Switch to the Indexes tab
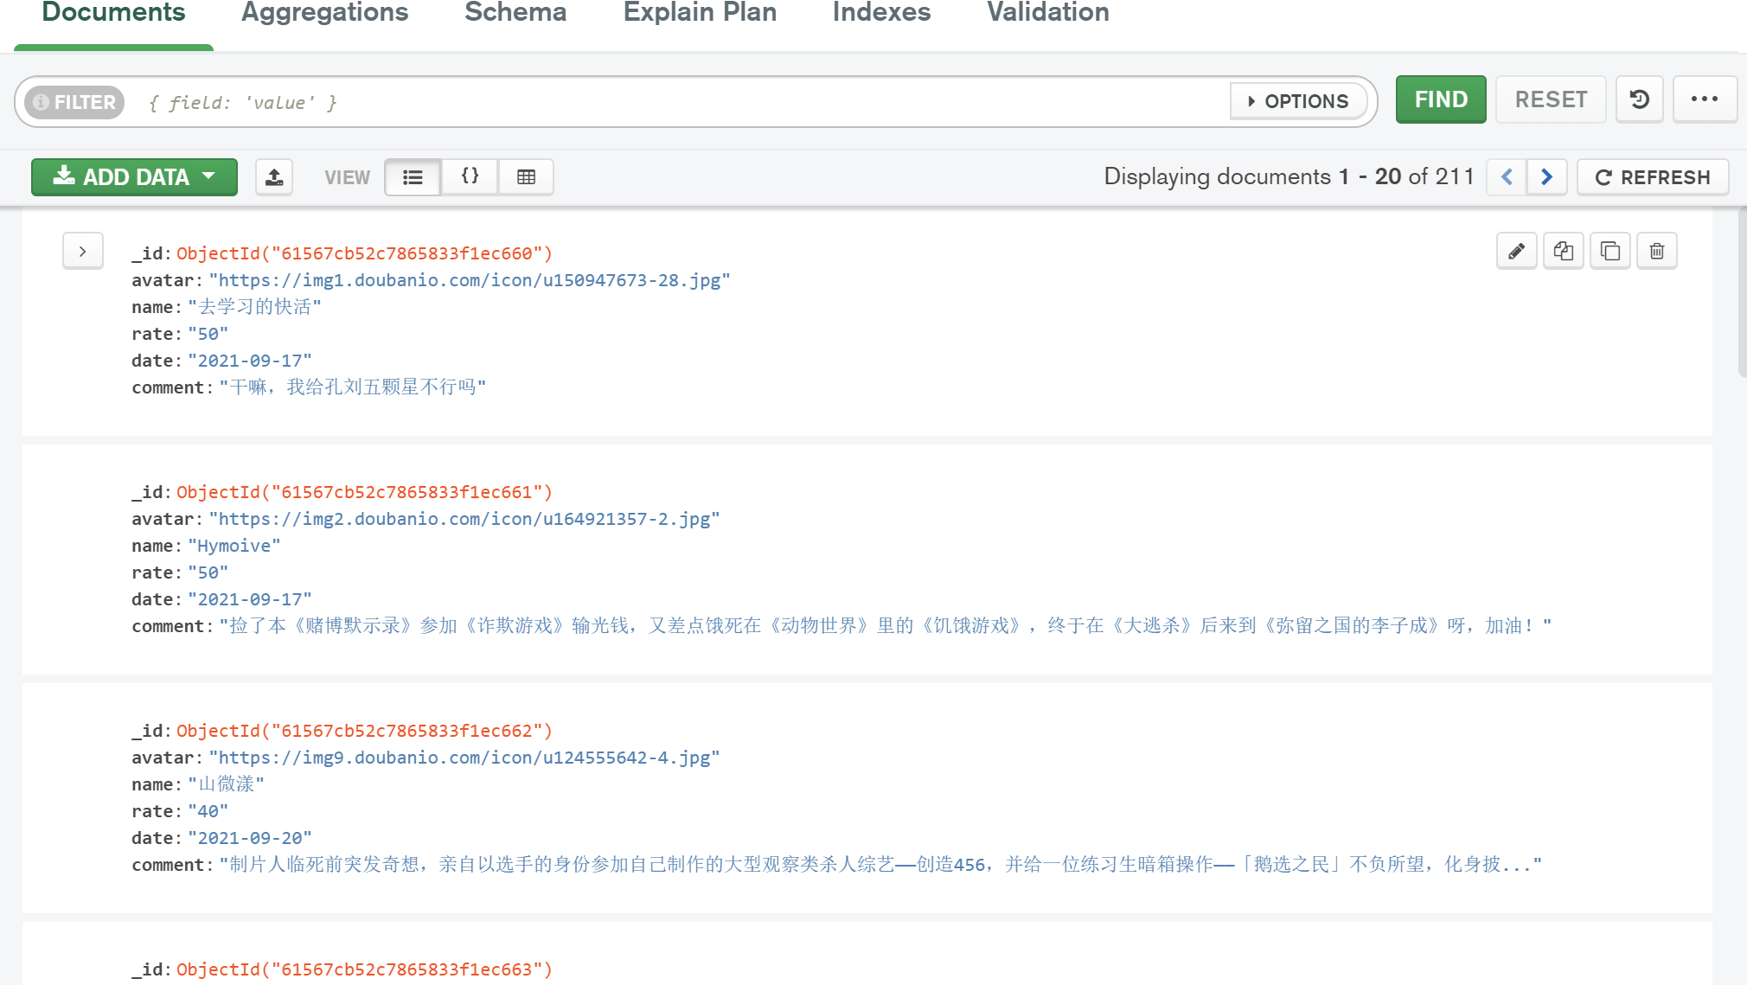Image resolution: width=1747 pixels, height=985 pixels. pyautogui.click(x=881, y=13)
